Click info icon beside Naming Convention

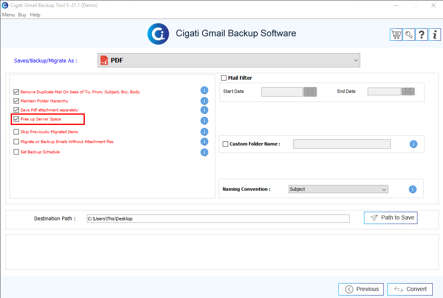413,189
